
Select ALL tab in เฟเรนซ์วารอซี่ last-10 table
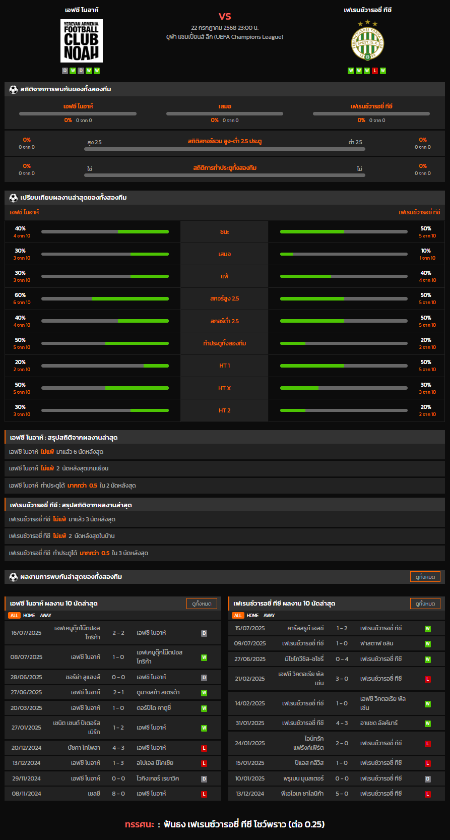[238, 616]
